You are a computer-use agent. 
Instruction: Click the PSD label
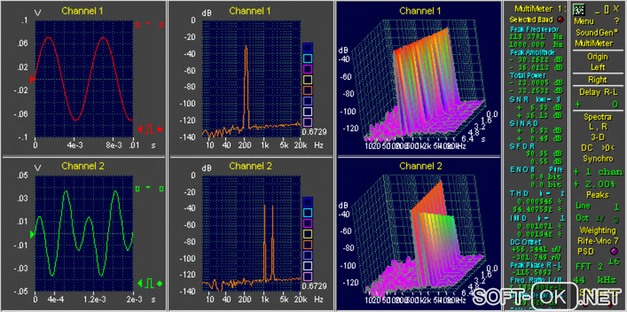585,251
